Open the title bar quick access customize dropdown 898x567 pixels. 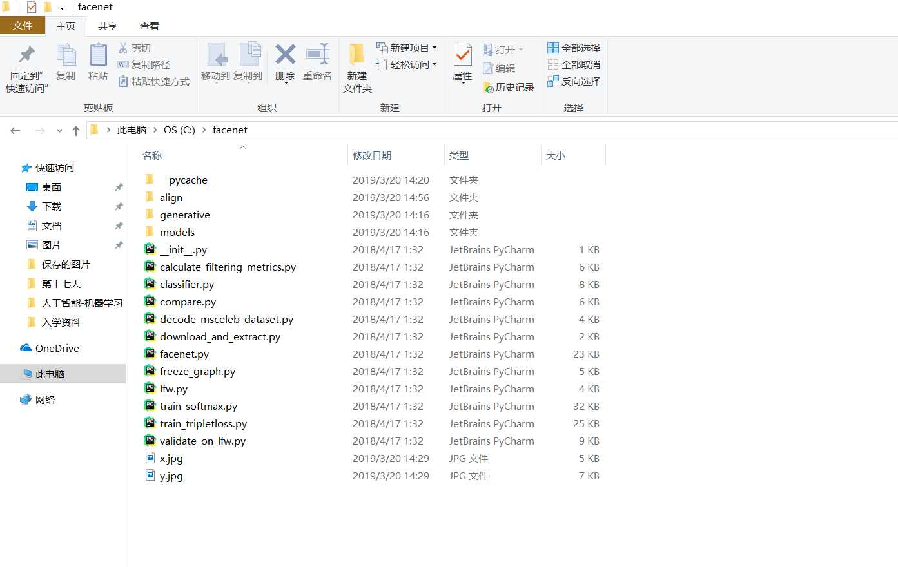pos(62,8)
